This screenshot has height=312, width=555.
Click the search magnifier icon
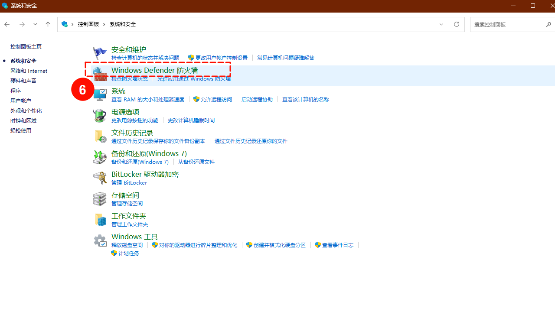click(548, 25)
